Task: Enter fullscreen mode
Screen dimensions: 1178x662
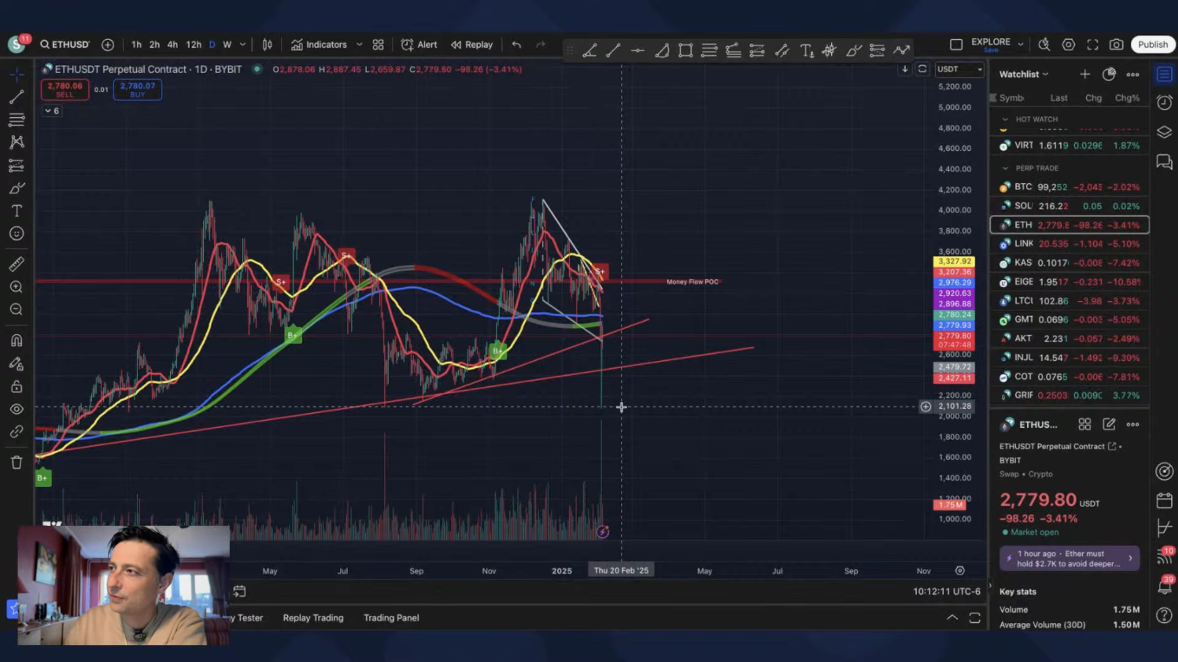Action: tap(1093, 44)
